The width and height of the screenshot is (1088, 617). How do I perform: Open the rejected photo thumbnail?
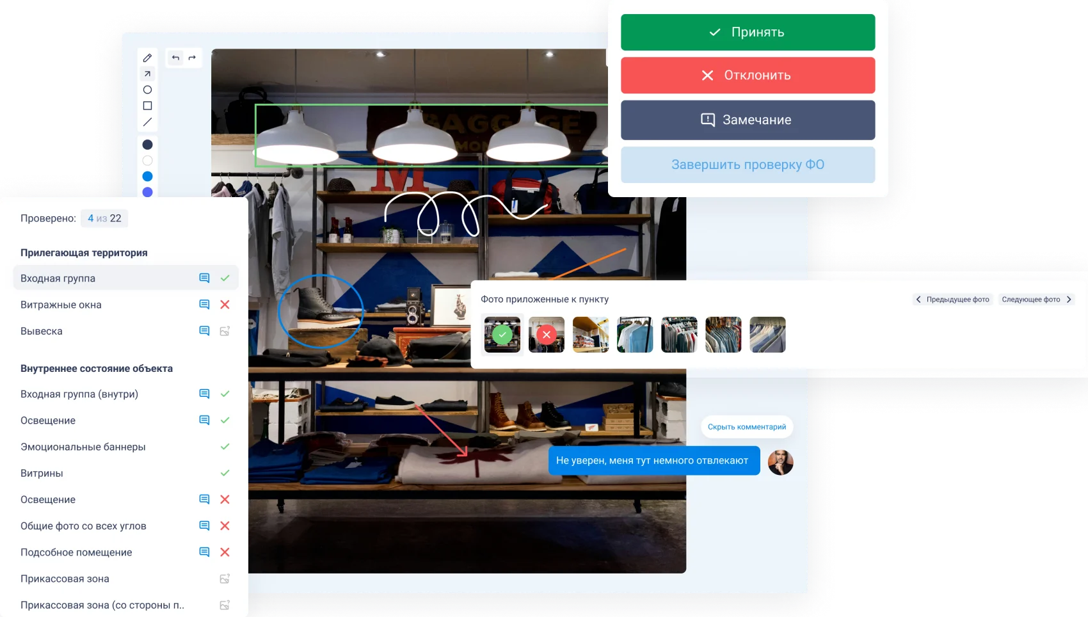547,335
